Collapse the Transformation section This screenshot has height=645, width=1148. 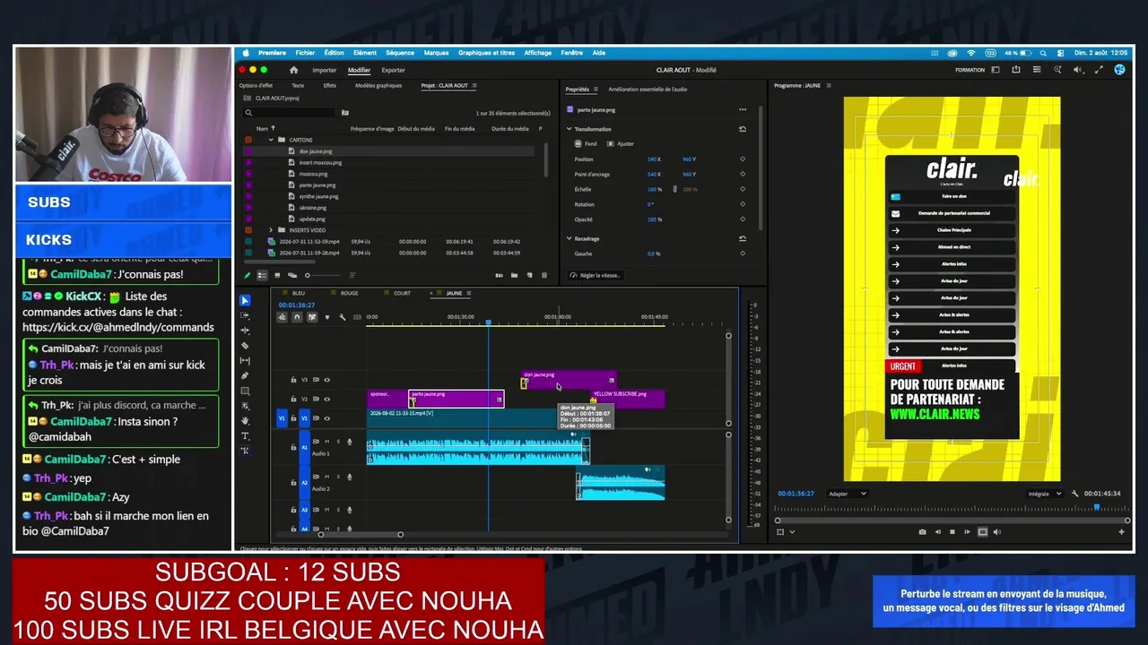[569, 129]
